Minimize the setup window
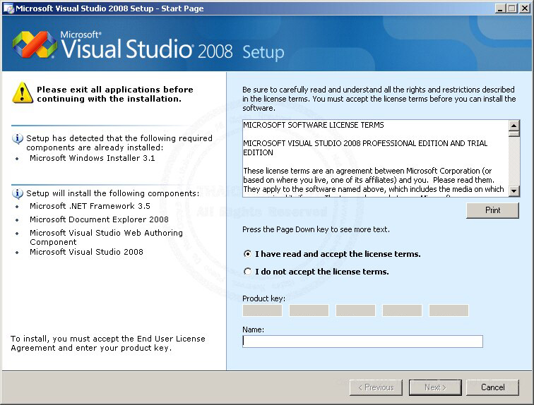This screenshot has width=534, height=405. point(500,8)
